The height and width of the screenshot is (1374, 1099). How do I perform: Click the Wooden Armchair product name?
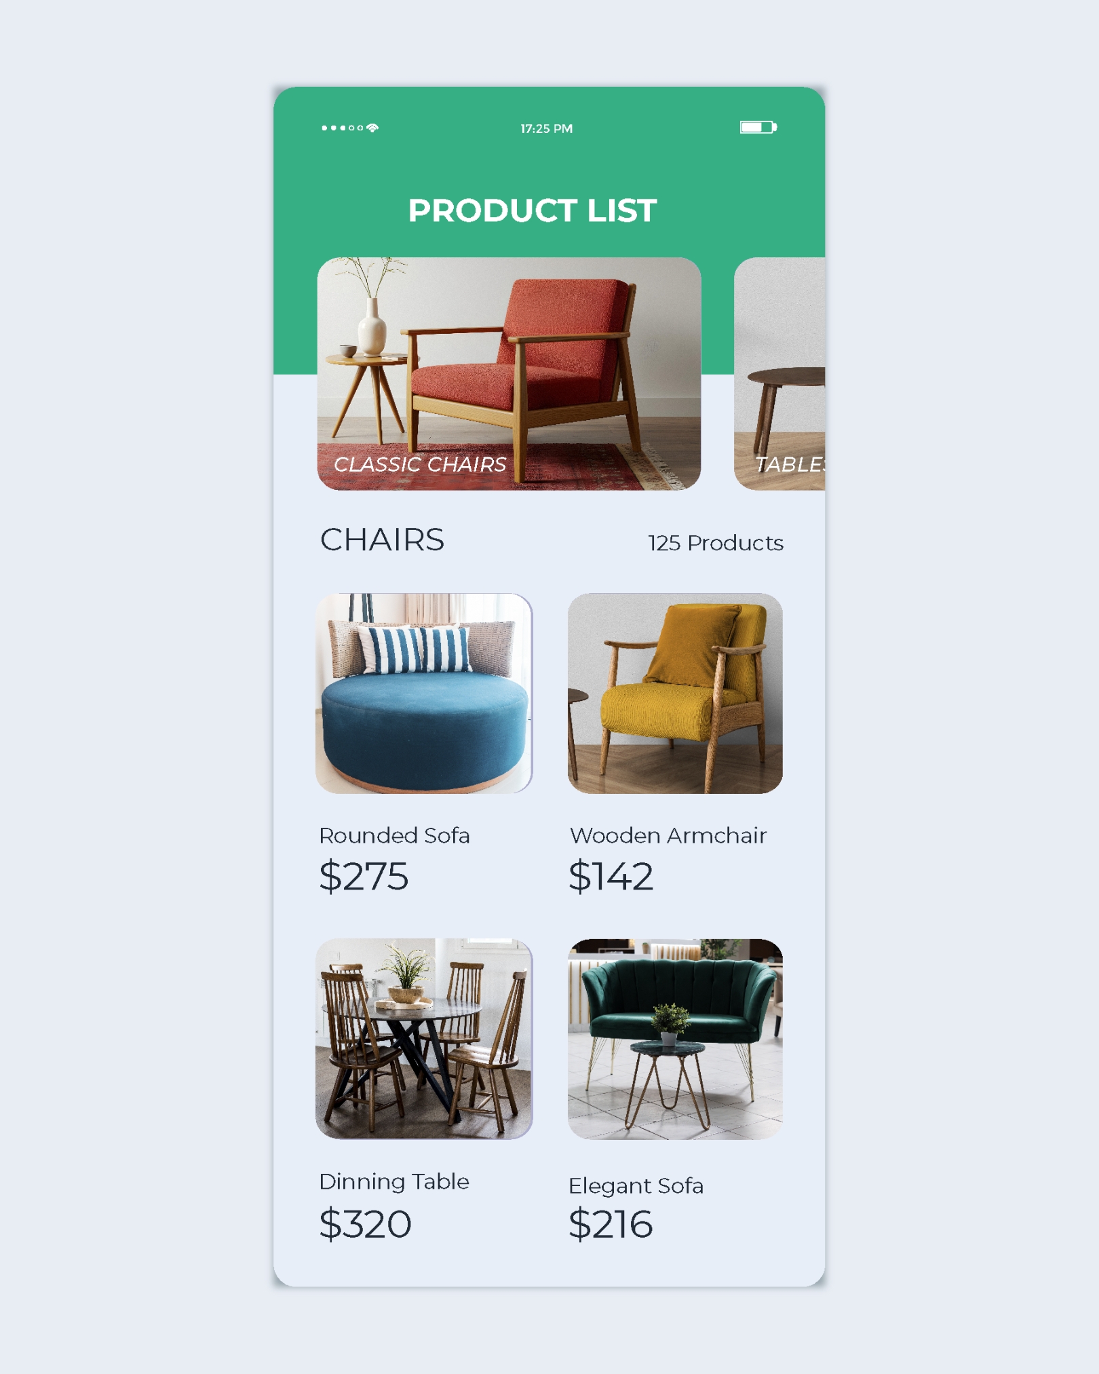coord(668,835)
